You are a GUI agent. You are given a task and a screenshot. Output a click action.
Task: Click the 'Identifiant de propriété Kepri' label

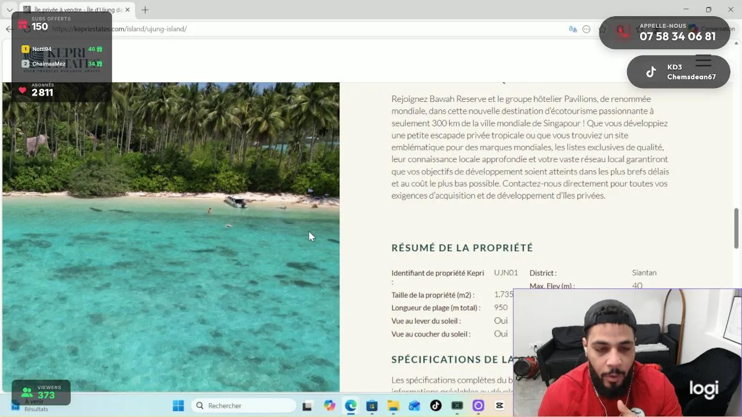click(438, 277)
